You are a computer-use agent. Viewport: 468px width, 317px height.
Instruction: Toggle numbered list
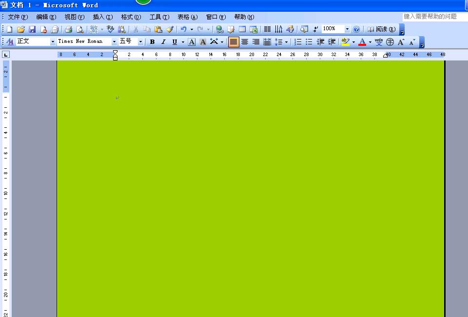298,42
